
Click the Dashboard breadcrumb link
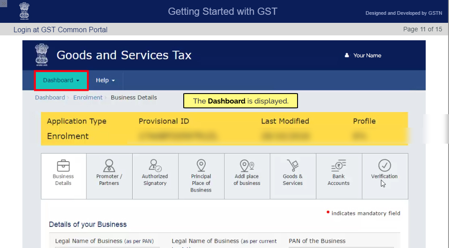pos(50,98)
